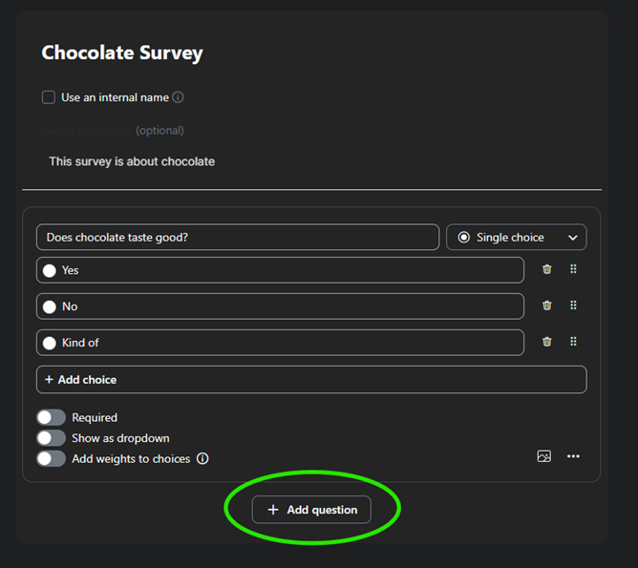Screen dimensions: 638x568
Task: Click the survey description text
Action: pos(132,161)
